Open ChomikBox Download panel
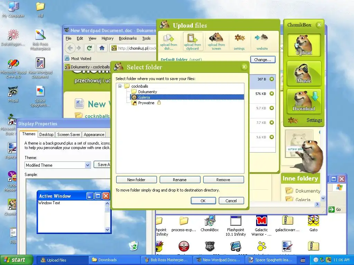Image resolution: width=354 pixels, height=265 pixels. (x=304, y=101)
